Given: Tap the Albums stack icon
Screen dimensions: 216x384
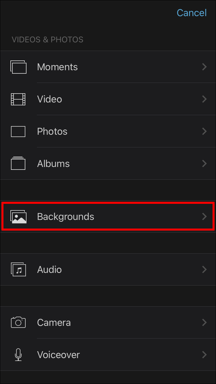Looking at the screenshot, I should click(x=18, y=164).
